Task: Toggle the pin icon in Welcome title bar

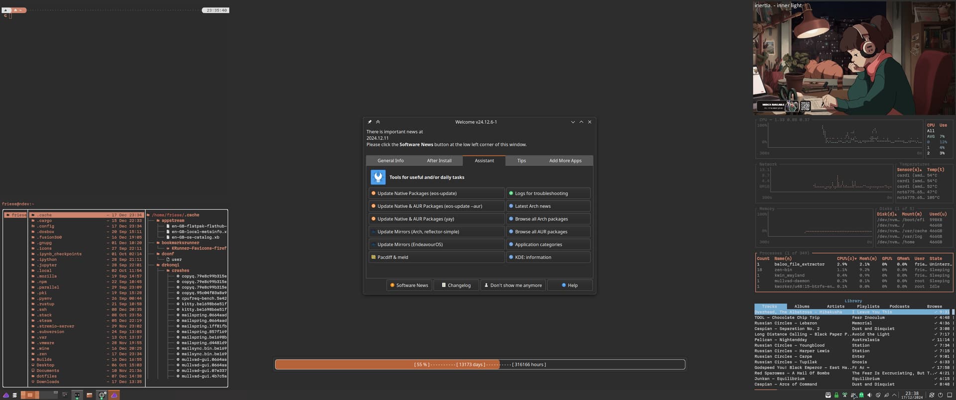Action: (x=369, y=122)
